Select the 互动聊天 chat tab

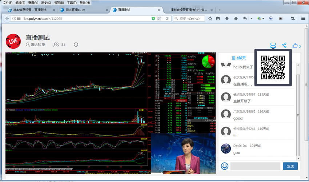click(x=239, y=58)
